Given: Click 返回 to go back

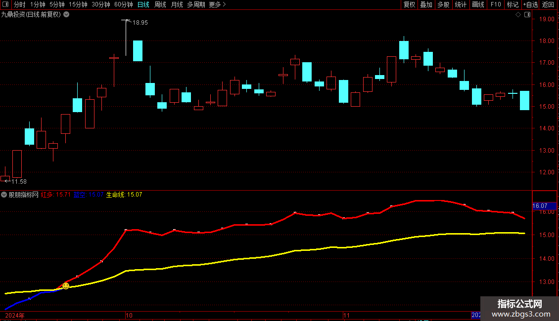Looking at the screenshot, I should click(x=548, y=4).
